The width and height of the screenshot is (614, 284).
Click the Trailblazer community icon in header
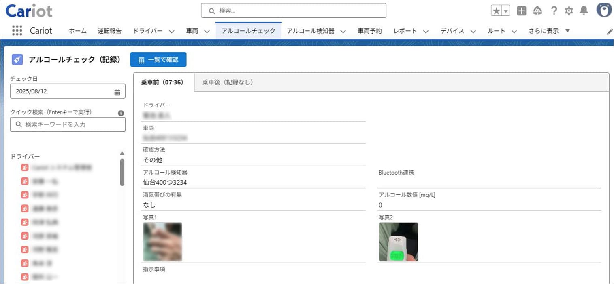[x=537, y=11]
